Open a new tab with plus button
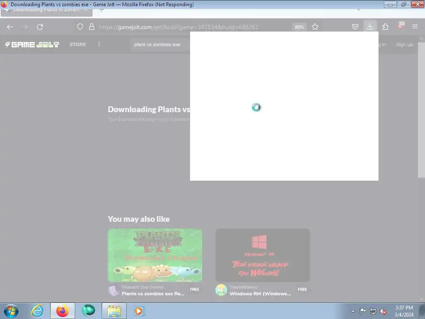 tap(101, 10)
